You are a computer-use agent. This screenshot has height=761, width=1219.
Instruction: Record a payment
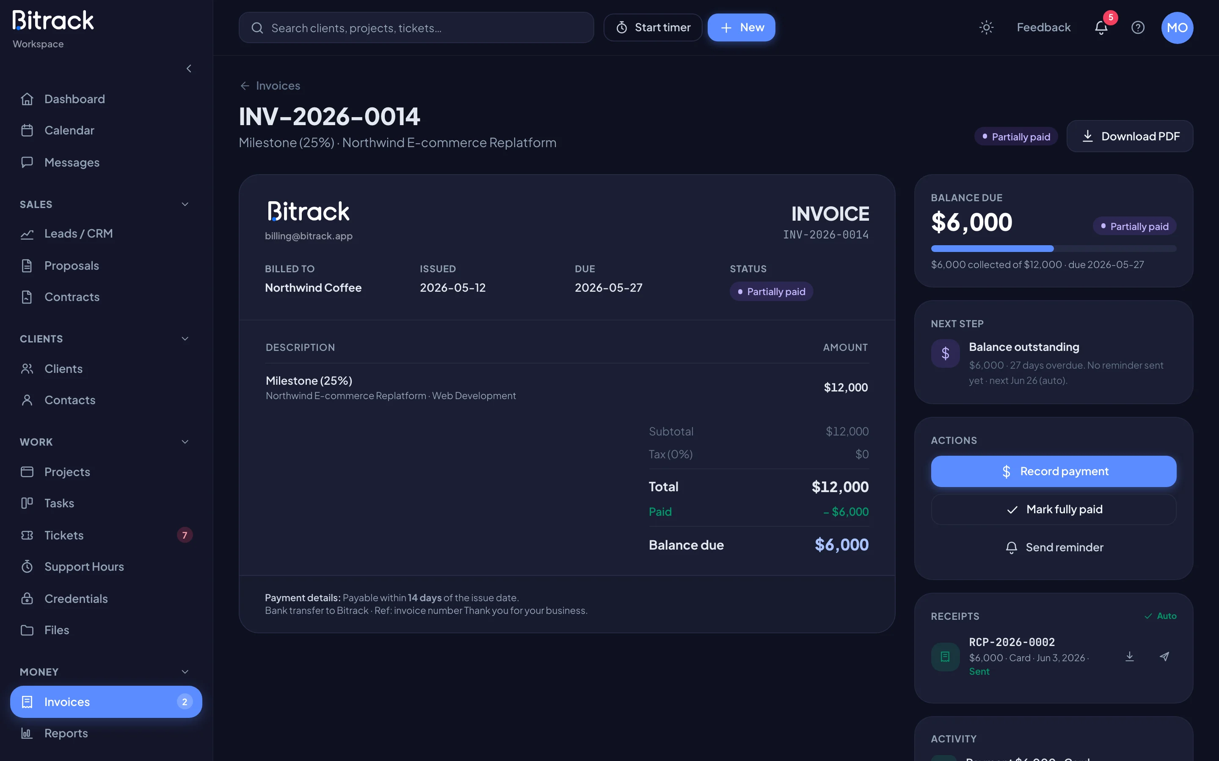tap(1053, 471)
